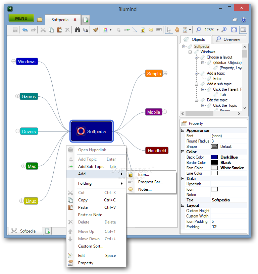
Task: Choose Progress Bar... from Add submenu
Action: (x=151, y=182)
